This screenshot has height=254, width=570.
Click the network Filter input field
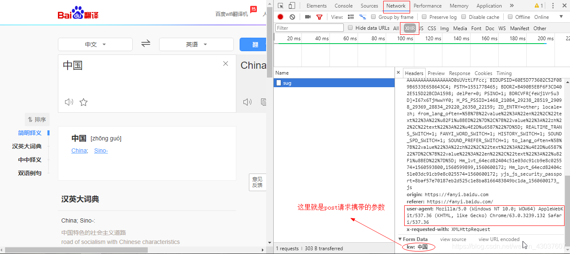pyautogui.click(x=309, y=28)
